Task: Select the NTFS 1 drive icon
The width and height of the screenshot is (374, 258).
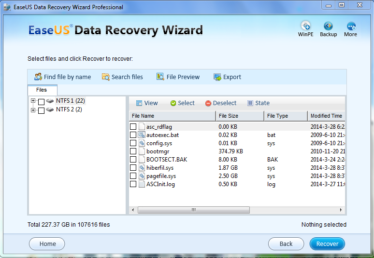Action: coord(50,101)
